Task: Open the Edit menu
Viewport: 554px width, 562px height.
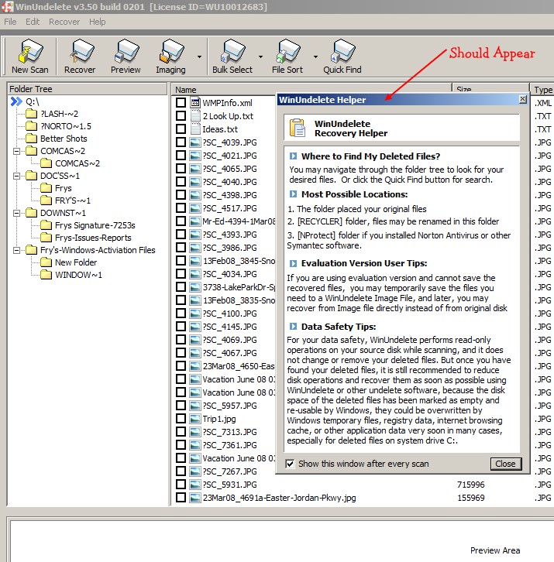Action: click(33, 22)
